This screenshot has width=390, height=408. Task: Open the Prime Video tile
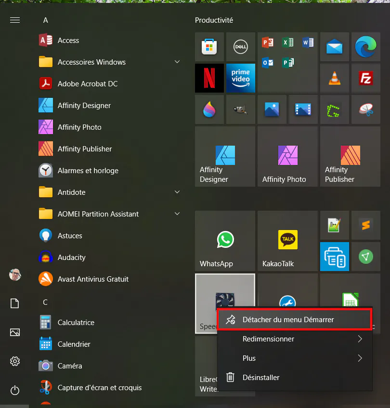tap(241, 78)
